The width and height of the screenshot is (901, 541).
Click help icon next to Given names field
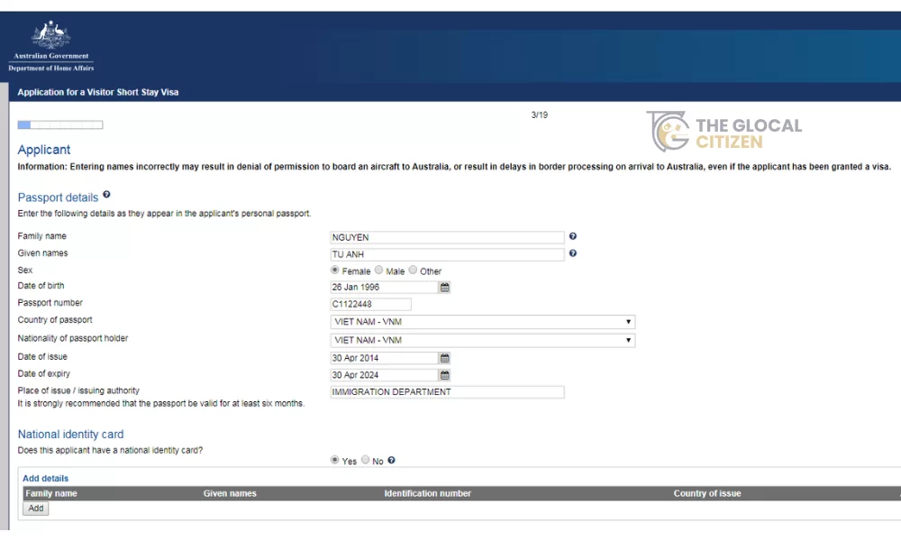(573, 253)
